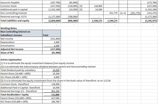Click the Entries Explanation heading

tap(11, 60)
